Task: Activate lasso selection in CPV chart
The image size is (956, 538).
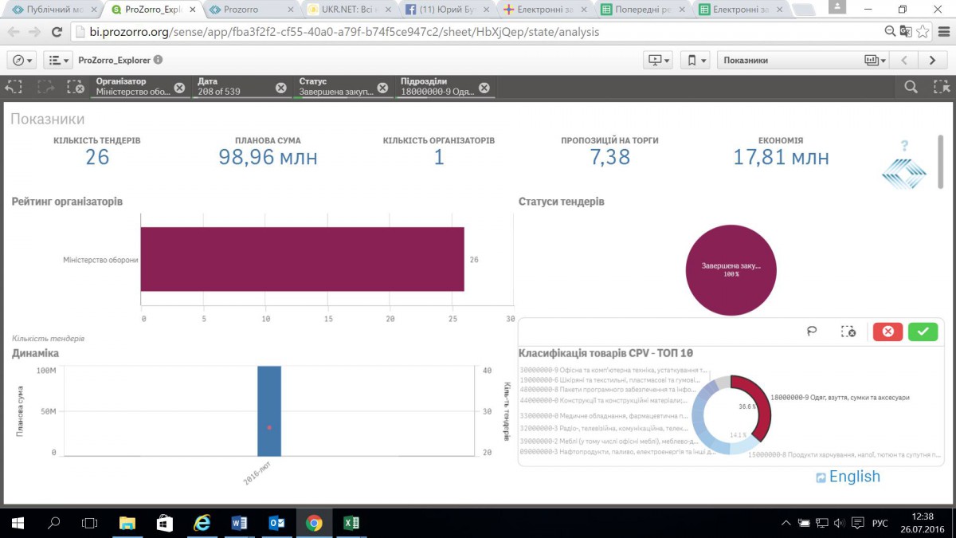Action: click(812, 332)
